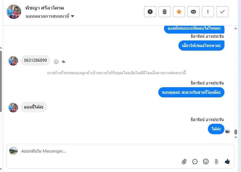
Task: Mark conversation done with checkmark button
Action: click(222, 12)
